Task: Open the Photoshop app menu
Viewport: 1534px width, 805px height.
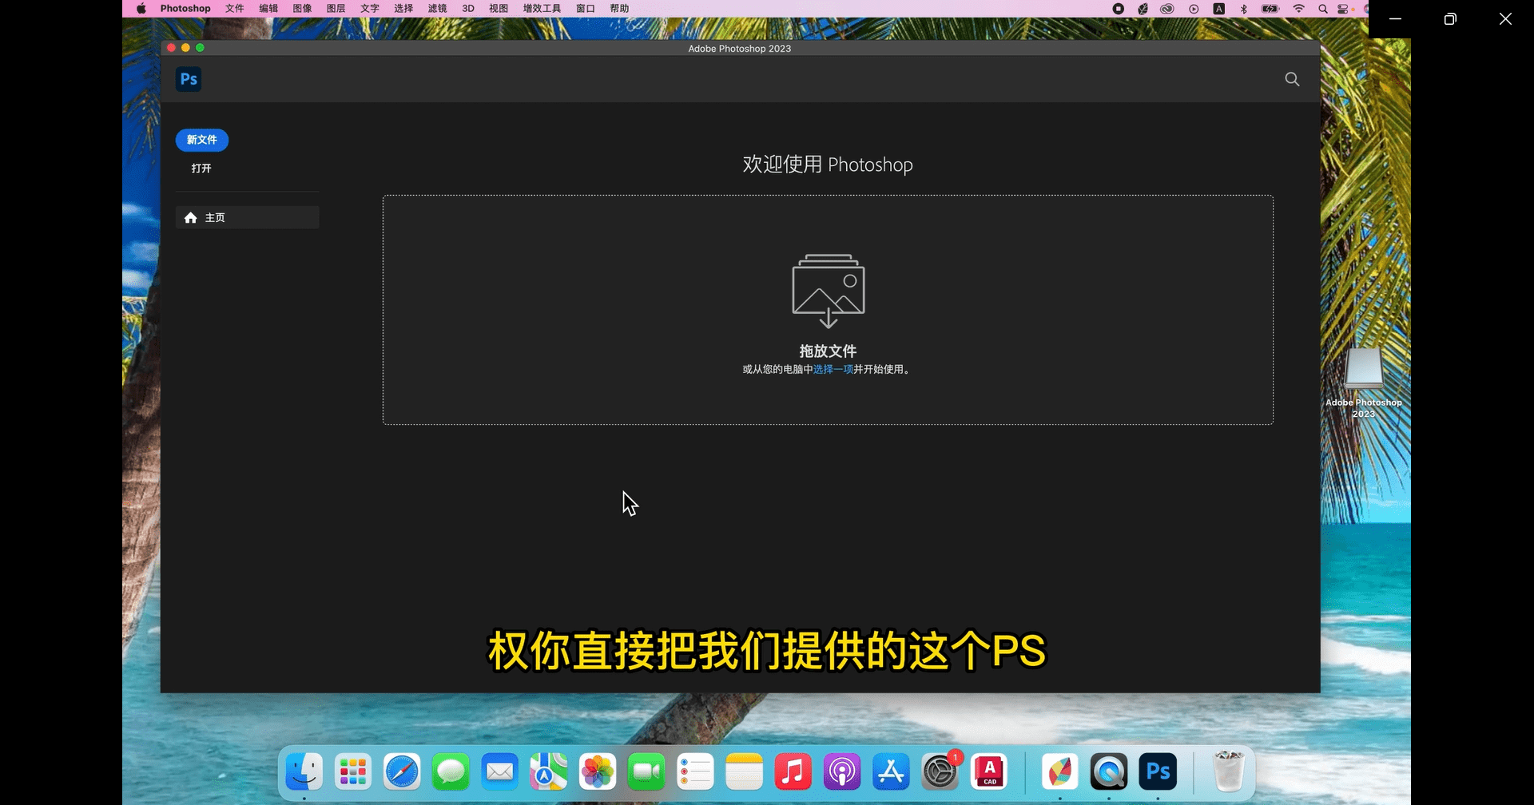Action: pos(185,9)
